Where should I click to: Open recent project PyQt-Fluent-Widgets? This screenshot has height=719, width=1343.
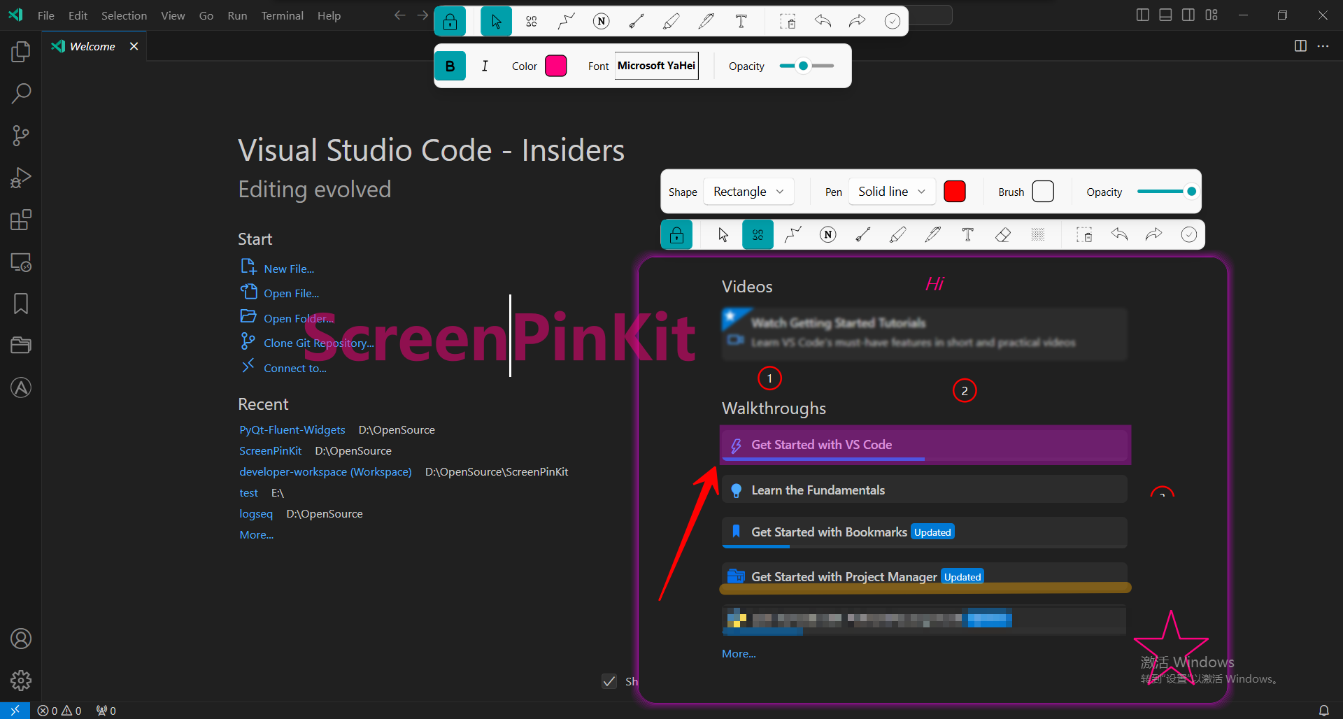(x=292, y=429)
